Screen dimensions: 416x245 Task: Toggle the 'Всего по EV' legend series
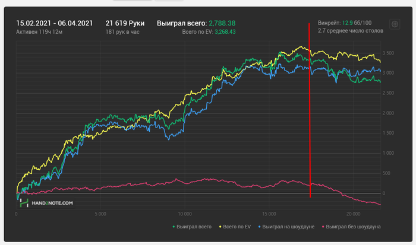[x=235, y=227]
